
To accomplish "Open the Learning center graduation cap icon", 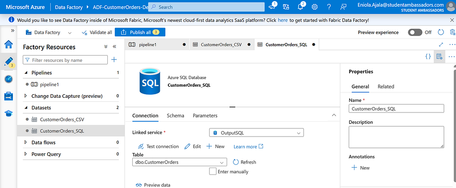I will point(8,113).
